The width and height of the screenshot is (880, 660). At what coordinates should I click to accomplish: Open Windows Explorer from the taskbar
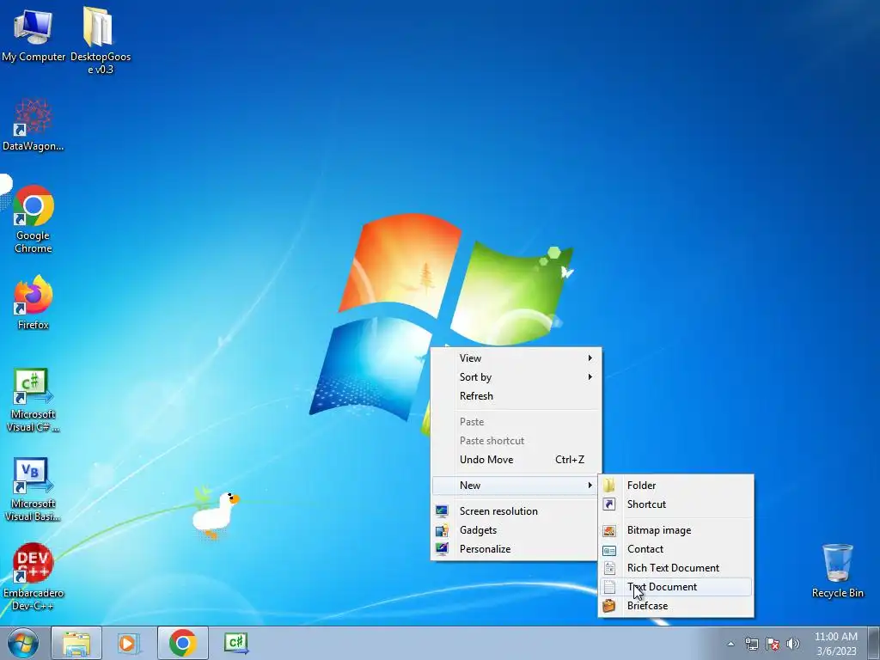76,643
